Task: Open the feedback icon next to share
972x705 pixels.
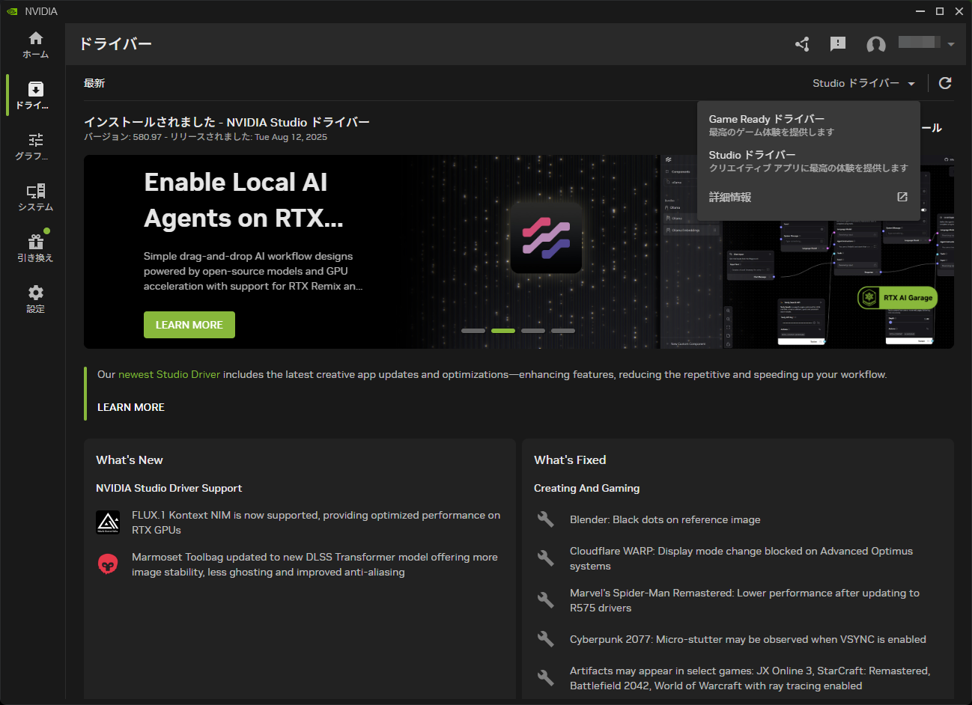Action: click(x=838, y=43)
